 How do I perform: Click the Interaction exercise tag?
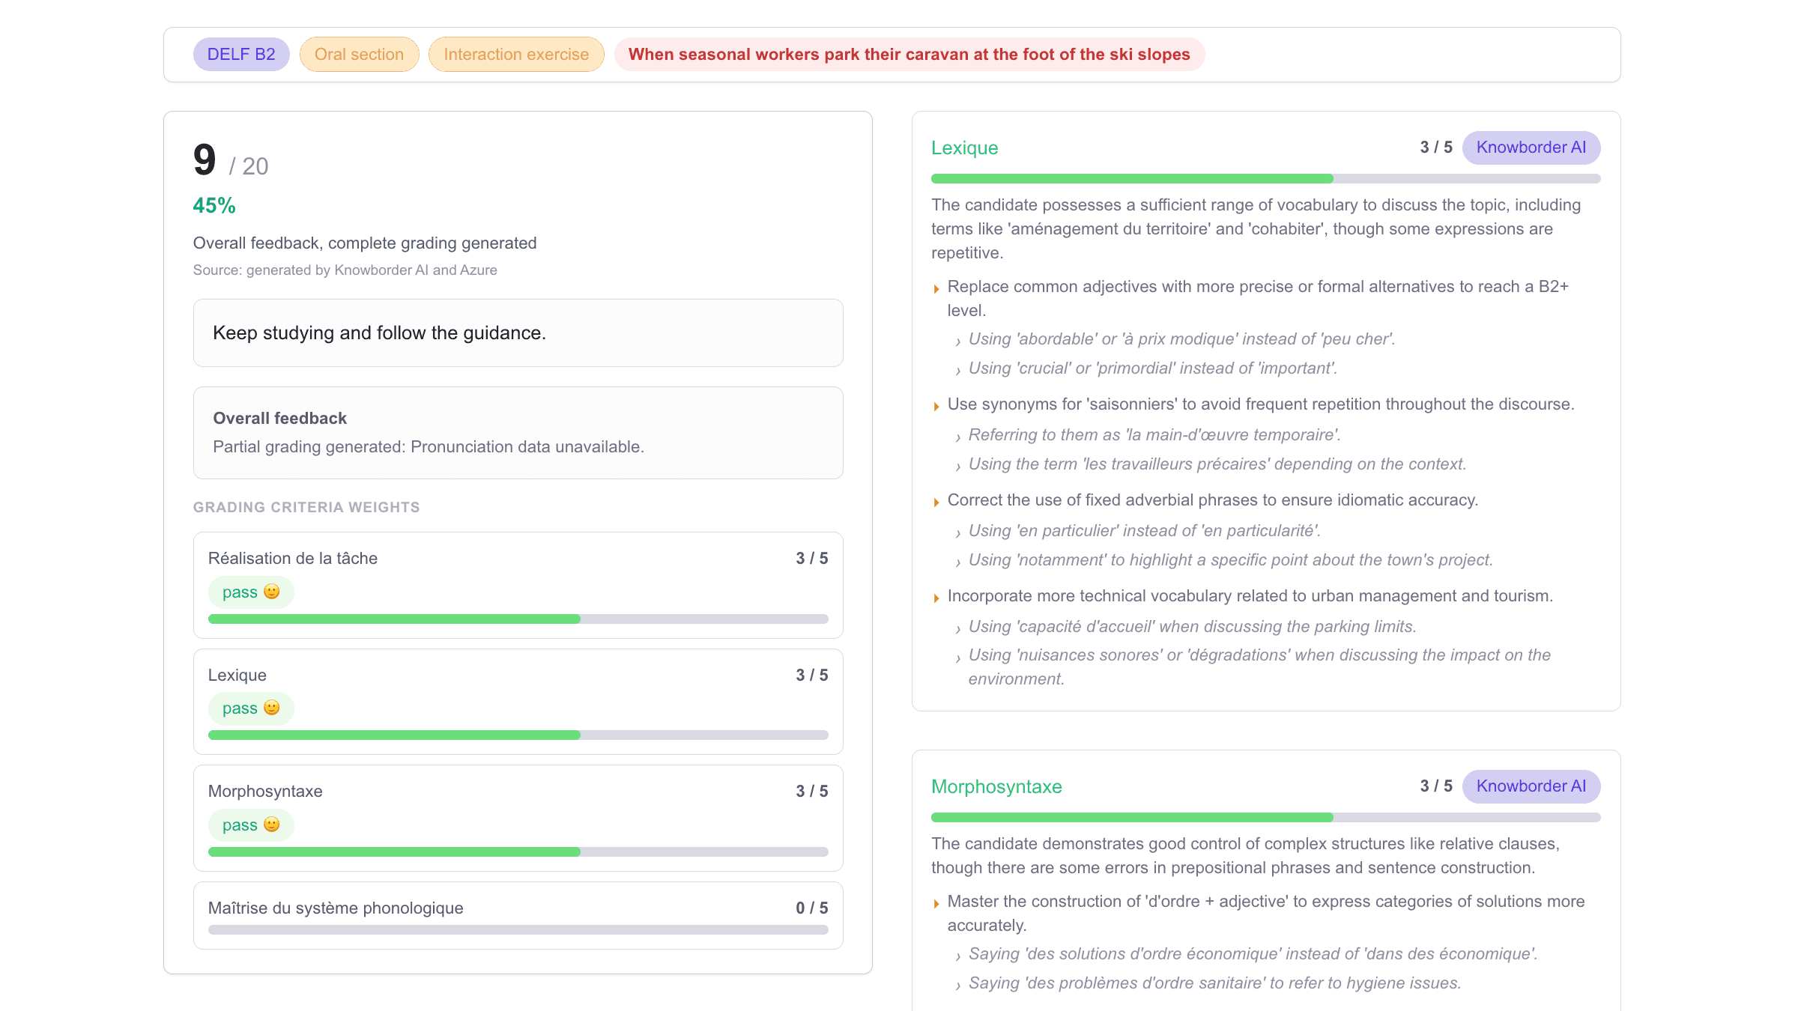tap(516, 55)
